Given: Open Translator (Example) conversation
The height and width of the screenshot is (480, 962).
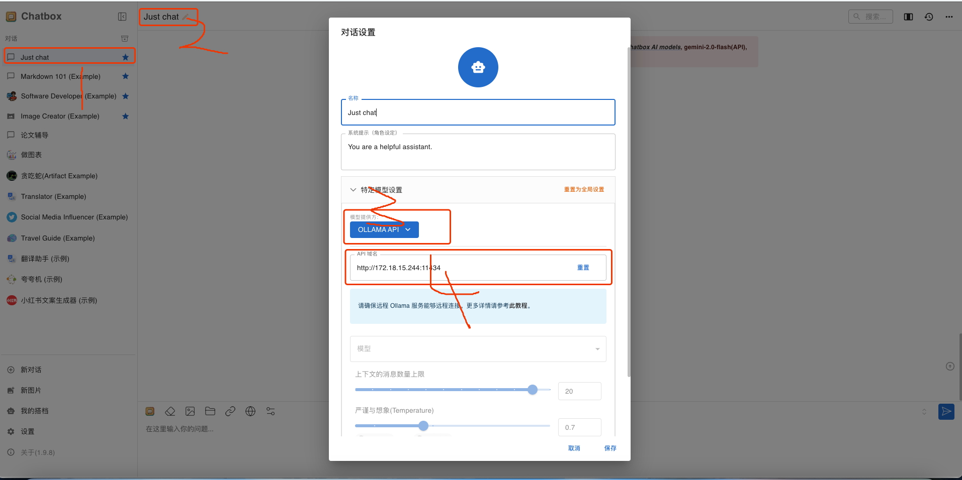Looking at the screenshot, I should [x=69, y=196].
